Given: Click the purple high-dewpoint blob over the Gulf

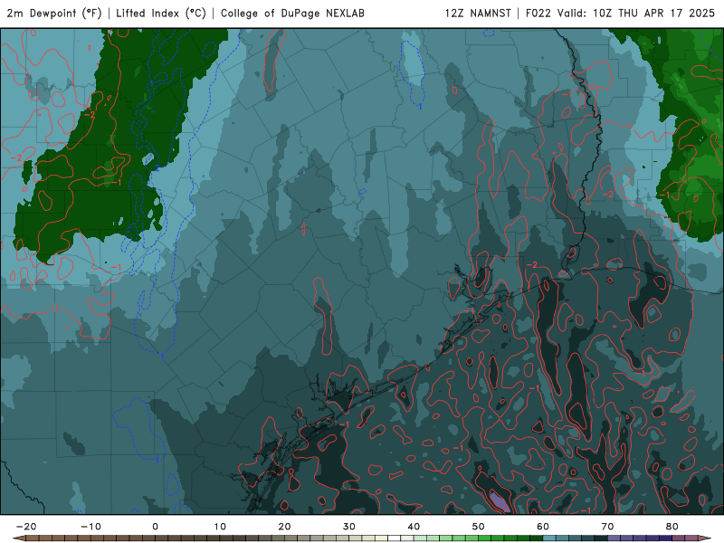Looking at the screenshot, I should pos(500,502).
